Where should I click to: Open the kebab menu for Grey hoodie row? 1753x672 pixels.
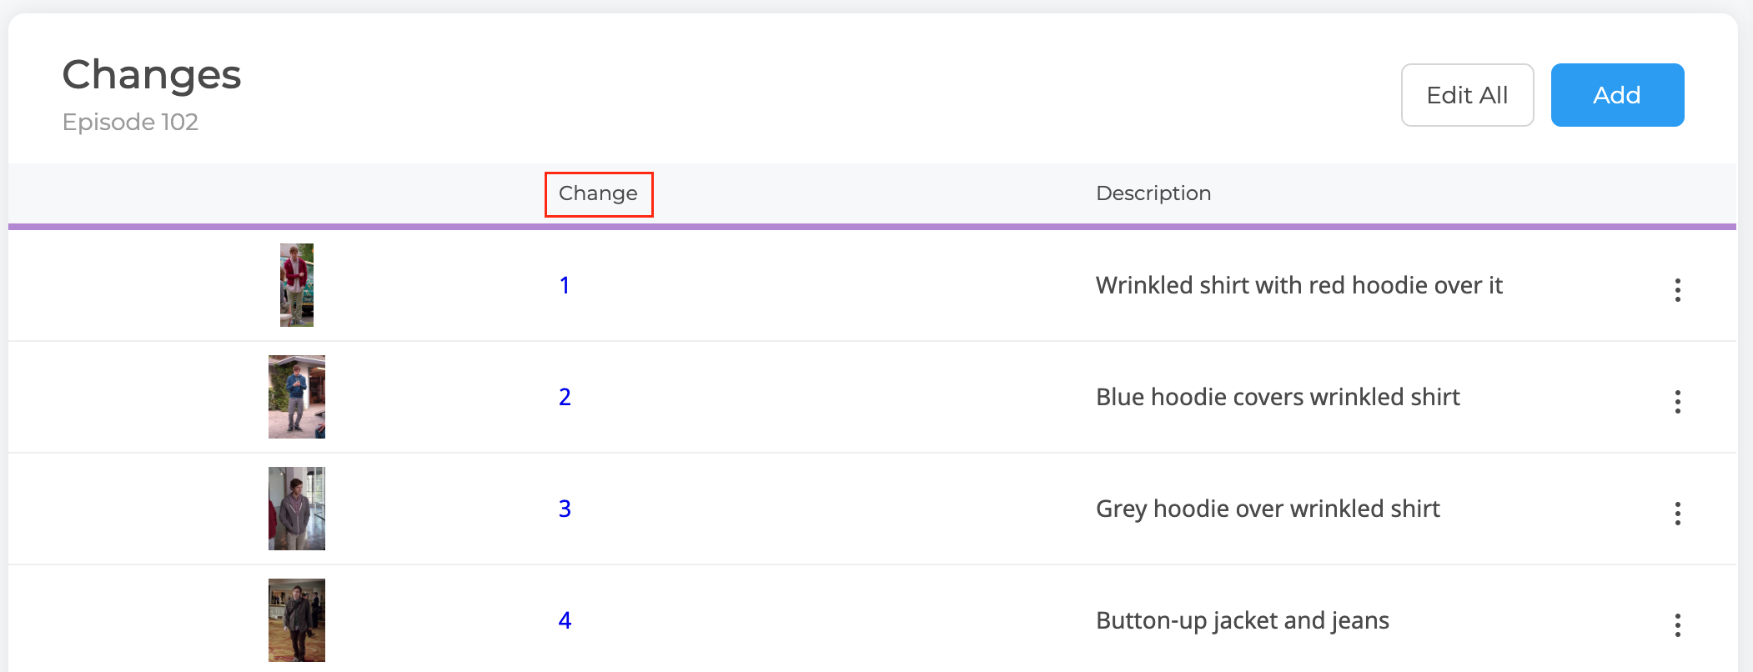pos(1677,514)
